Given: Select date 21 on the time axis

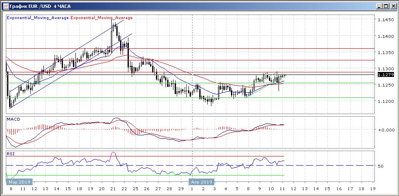Looking at the screenshot, I should click(113, 189).
